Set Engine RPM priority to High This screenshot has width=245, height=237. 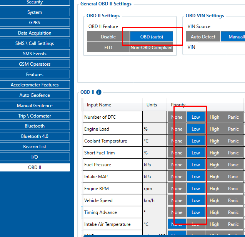tap(214, 189)
